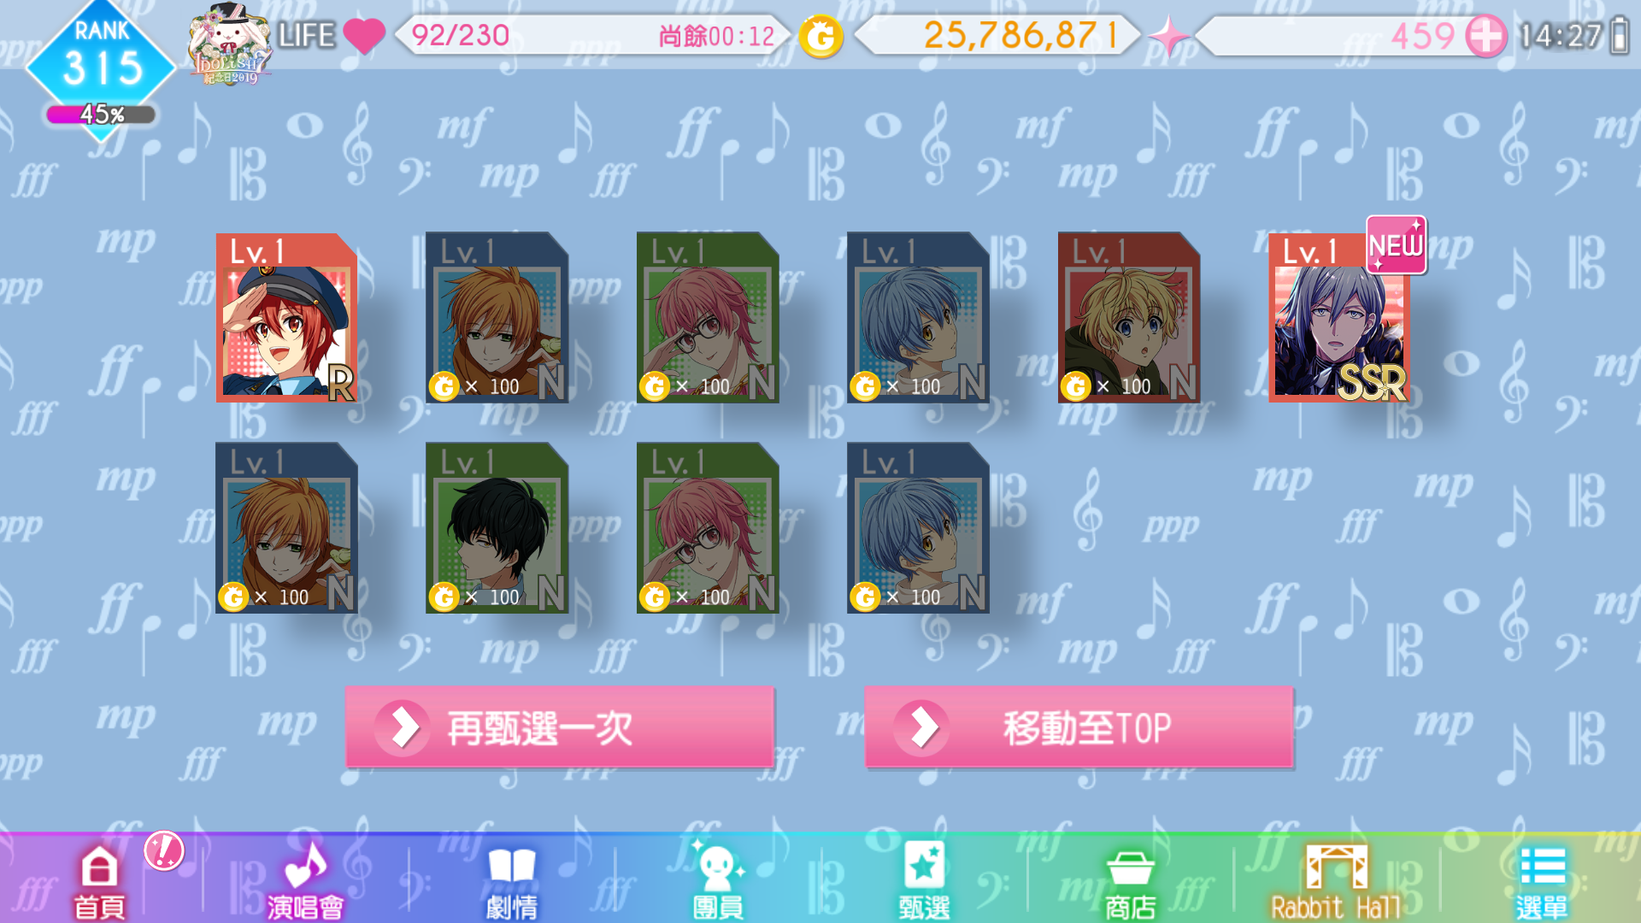Select the R card with police cap
The width and height of the screenshot is (1641, 923).
click(x=286, y=317)
